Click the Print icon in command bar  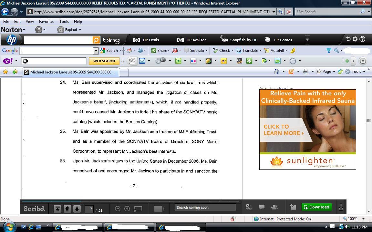(x=306, y=72)
